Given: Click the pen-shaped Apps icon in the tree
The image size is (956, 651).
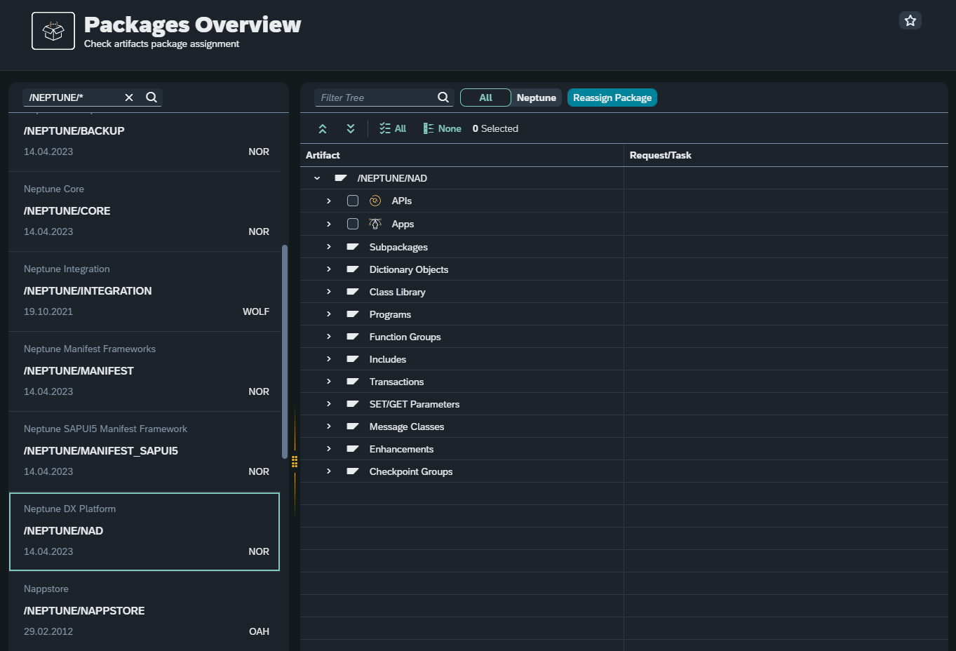Looking at the screenshot, I should 374,223.
